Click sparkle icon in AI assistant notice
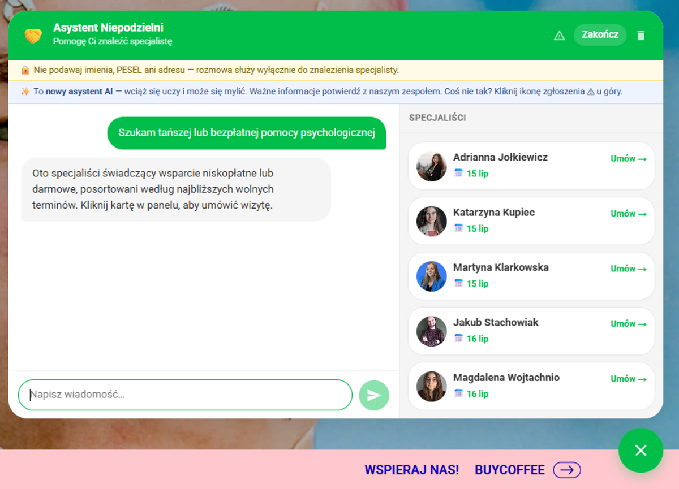Image resolution: width=679 pixels, height=489 pixels. point(25,92)
